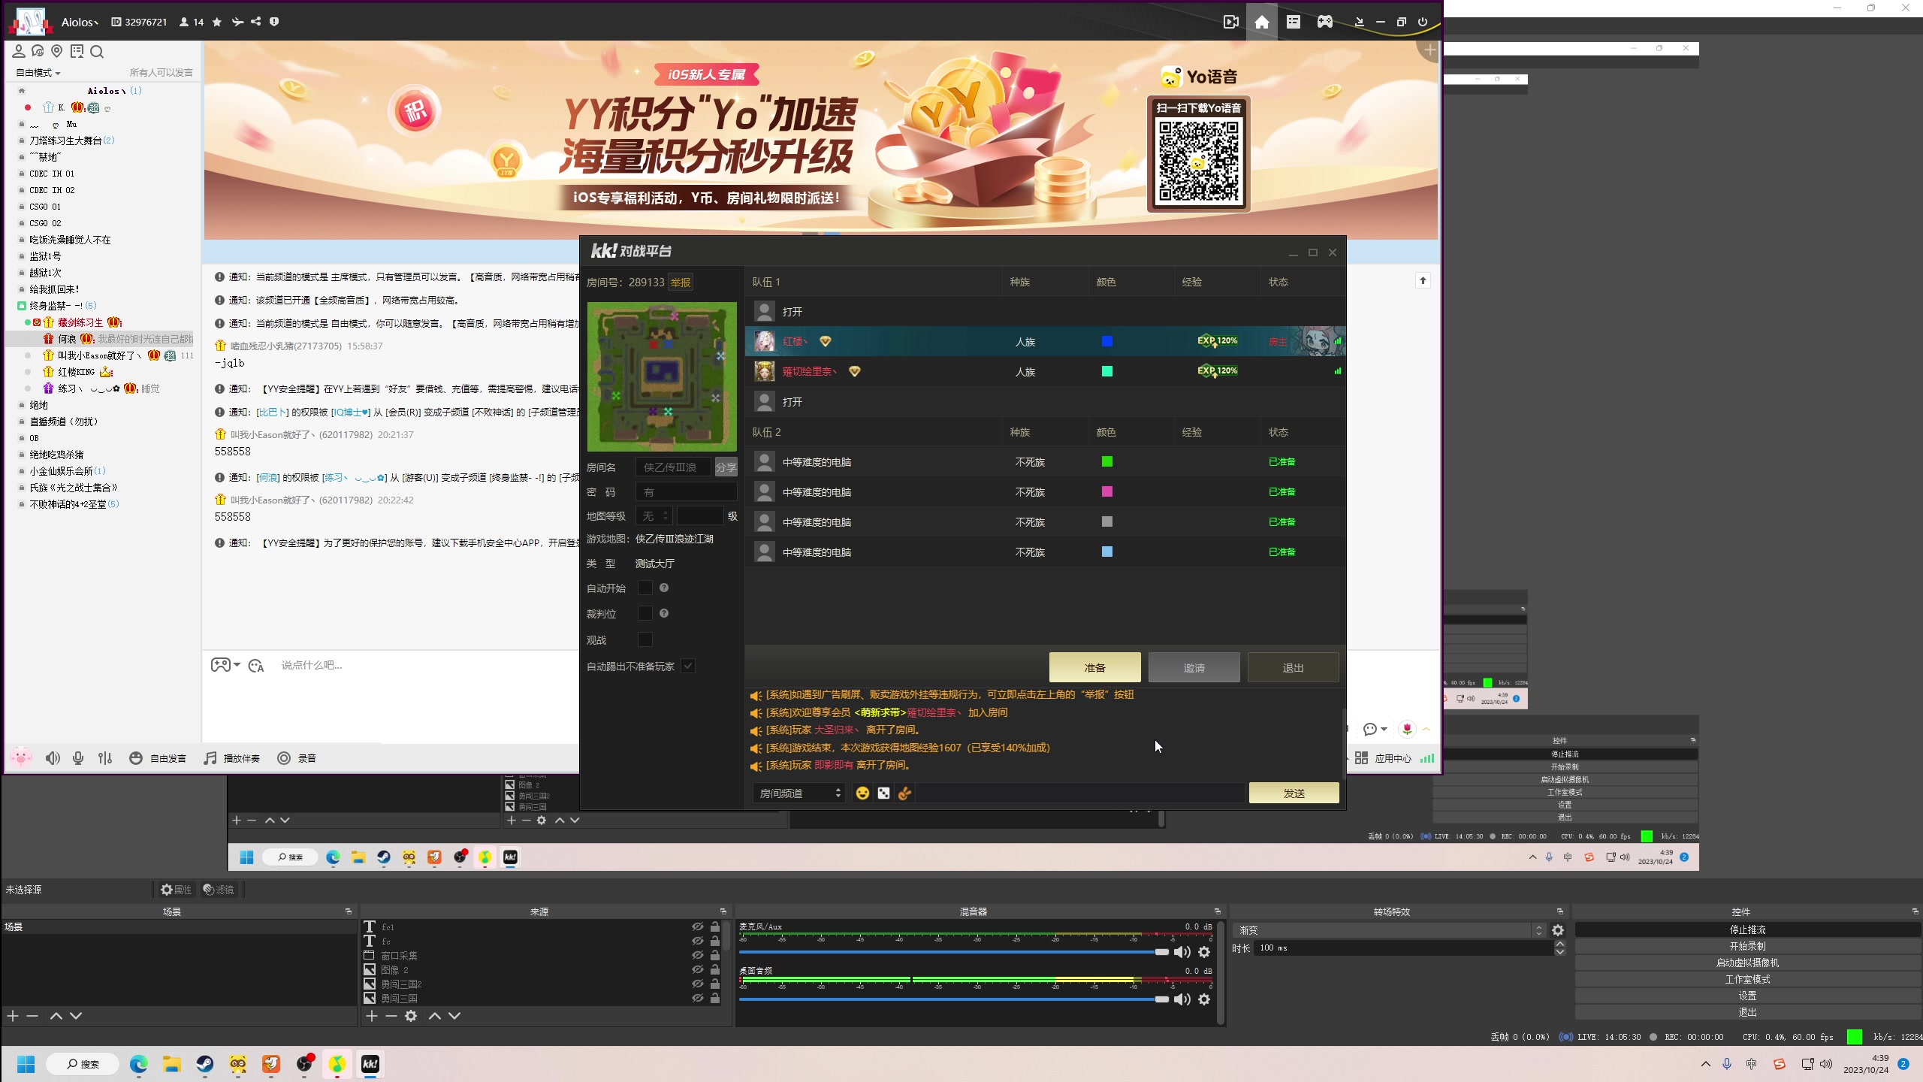Screen dimensions: 1923x1082
Task: Open File Explorer from the taskbar
Action: coord(172,1064)
